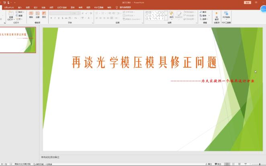The height and width of the screenshot is (166, 266).
Task: Open the Help ribbon tab
Action: (109, 8)
